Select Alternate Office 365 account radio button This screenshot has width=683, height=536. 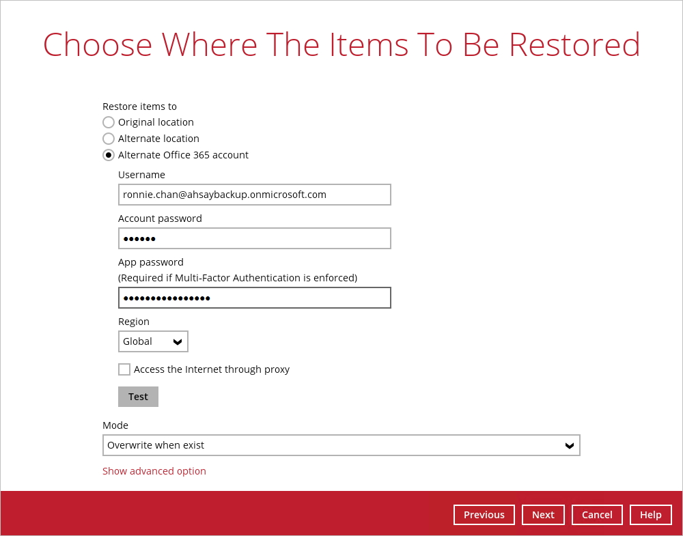pyautogui.click(x=109, y=155)
